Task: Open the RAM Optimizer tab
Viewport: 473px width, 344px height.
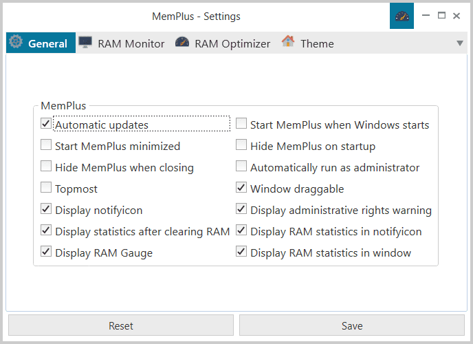Action: [232, 43]
